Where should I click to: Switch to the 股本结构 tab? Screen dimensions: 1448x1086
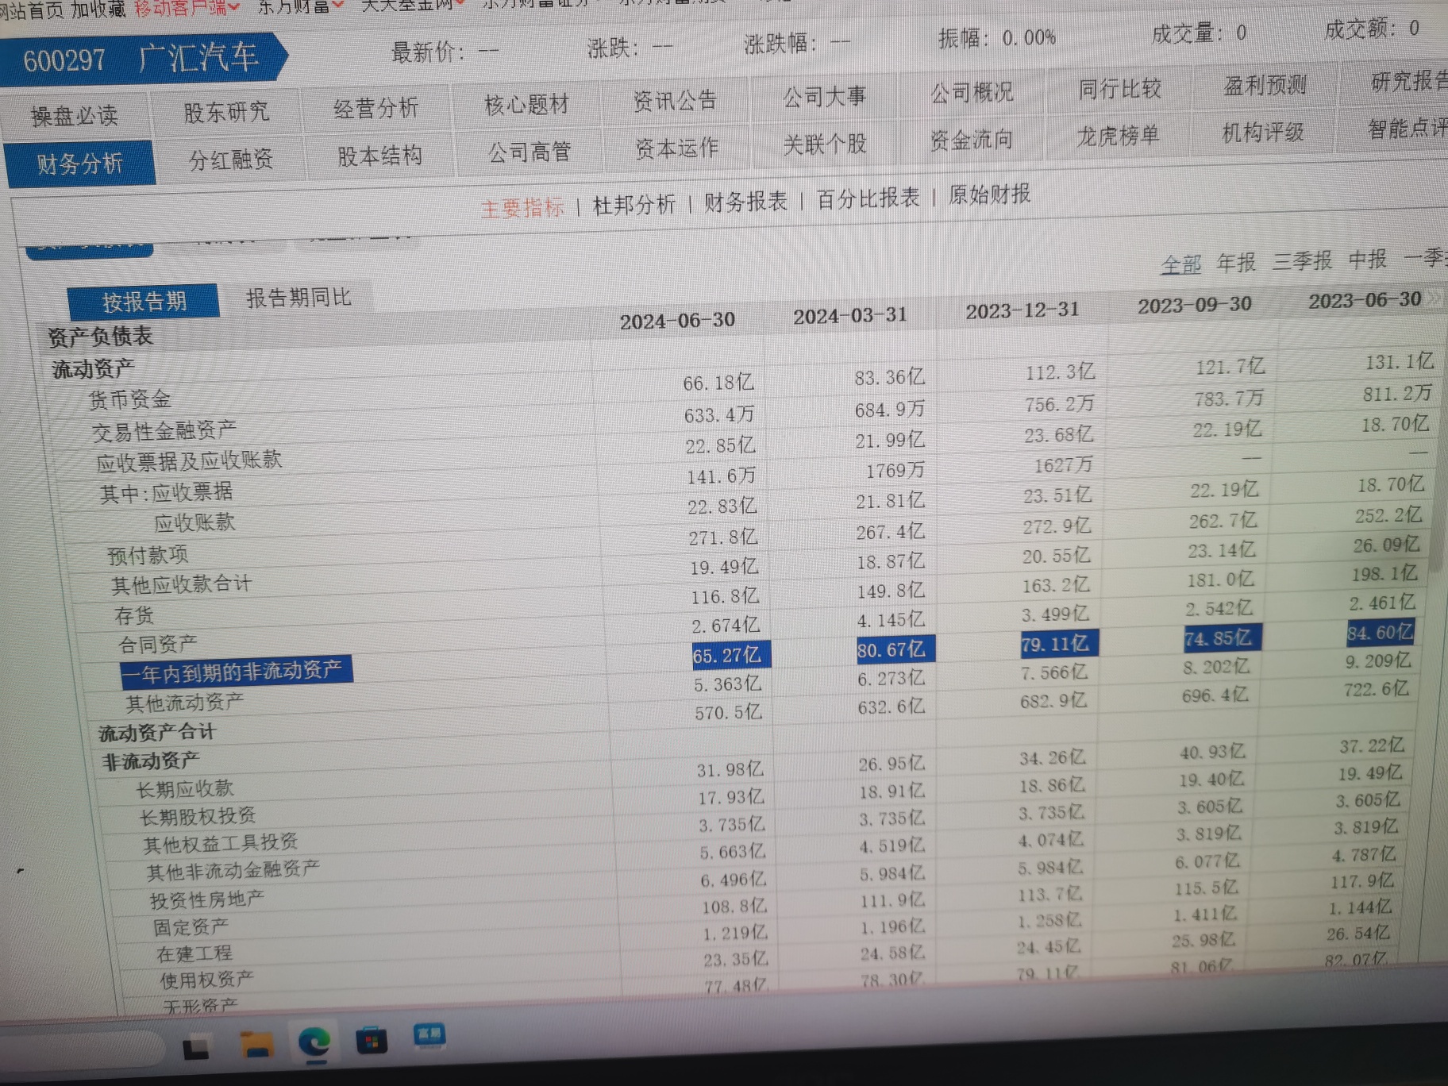coord(379,156)
